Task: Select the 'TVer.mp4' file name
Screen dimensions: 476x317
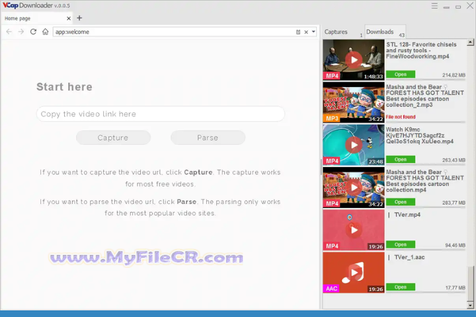Action: coord(407,215)
